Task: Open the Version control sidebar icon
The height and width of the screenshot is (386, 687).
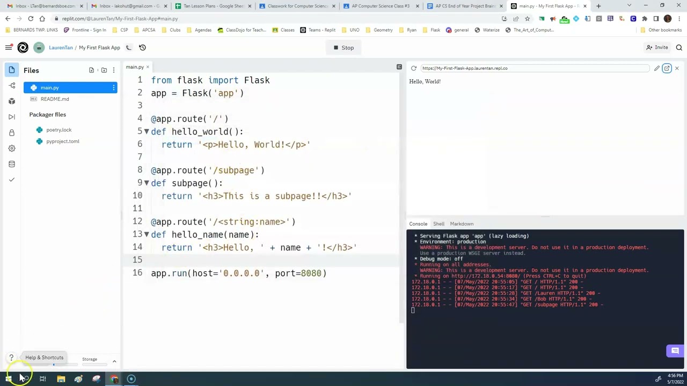Action: click(x=12, y=86)
